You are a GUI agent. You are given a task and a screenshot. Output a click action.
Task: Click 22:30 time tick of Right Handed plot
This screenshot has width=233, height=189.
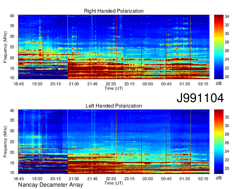(111, 84)
